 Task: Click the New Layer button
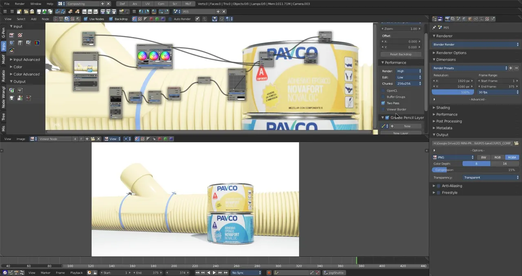tap(400, 133)
